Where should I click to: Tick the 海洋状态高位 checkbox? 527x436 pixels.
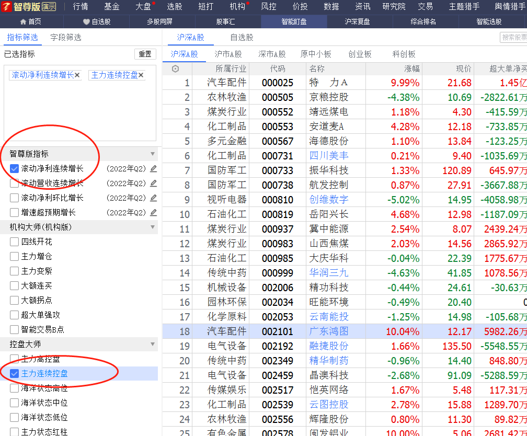click(14, 388)
